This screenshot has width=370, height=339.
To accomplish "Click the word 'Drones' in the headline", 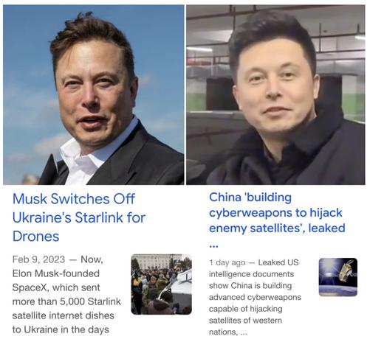I will tap(36, 237).
